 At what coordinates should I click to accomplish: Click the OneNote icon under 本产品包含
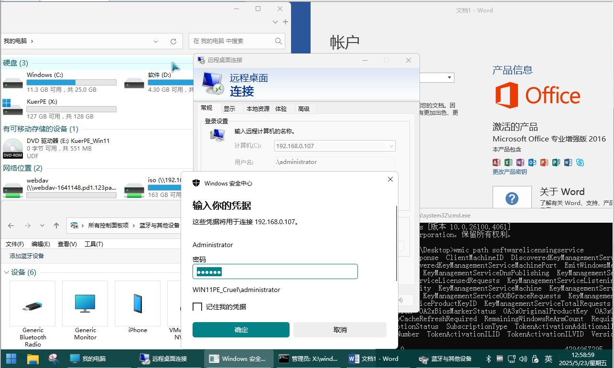[x=520, y=162]
